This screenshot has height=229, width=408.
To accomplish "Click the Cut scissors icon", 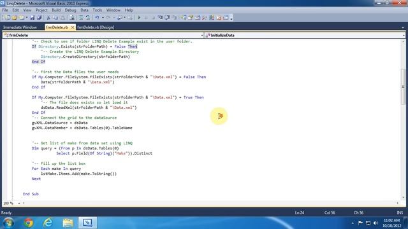I will click(x=48, y=18).
